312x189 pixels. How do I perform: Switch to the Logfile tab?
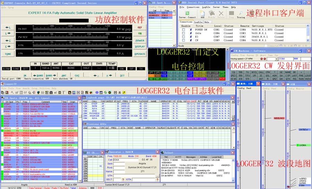(x=198, y=22)
